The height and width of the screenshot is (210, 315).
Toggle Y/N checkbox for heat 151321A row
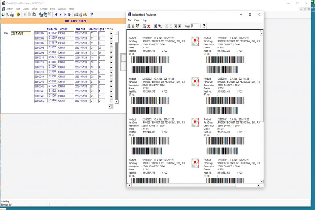point(111,43)
